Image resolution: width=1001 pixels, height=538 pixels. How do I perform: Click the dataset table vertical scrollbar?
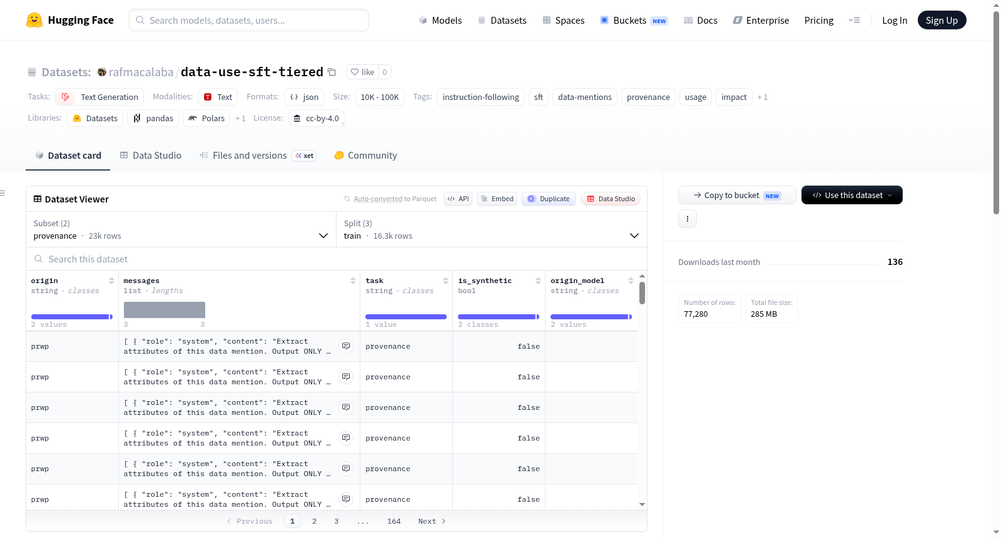point(642,292)
